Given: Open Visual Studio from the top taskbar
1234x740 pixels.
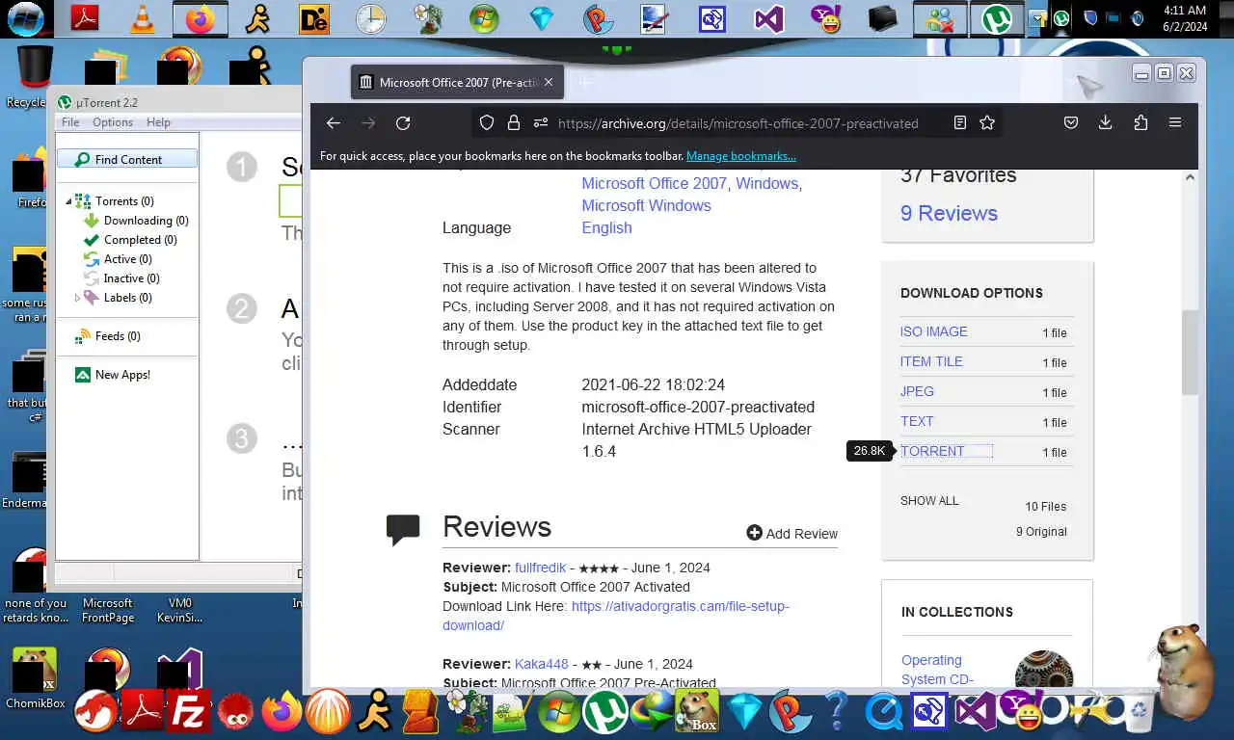Looking at the screenshot, I should [769, 18].
